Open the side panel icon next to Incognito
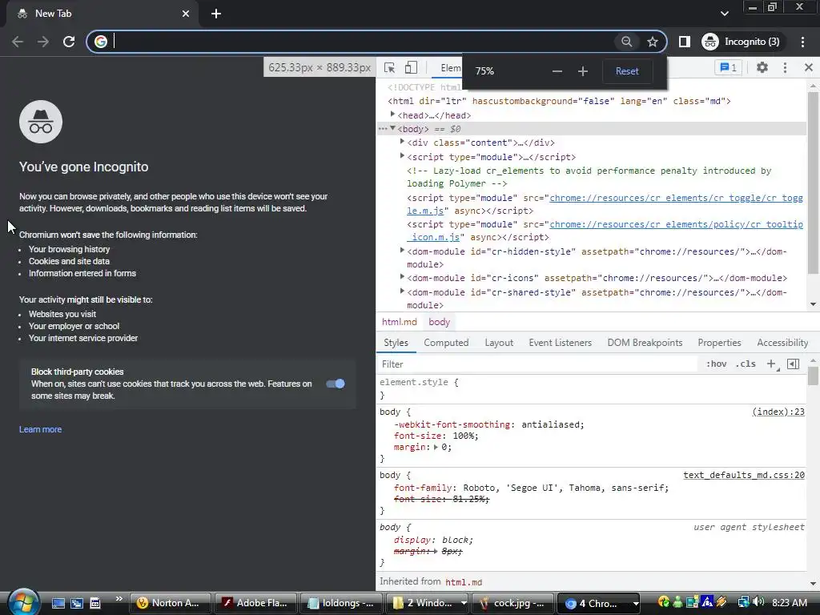Screen dimensions: 820x615 [x=684, y=42]
